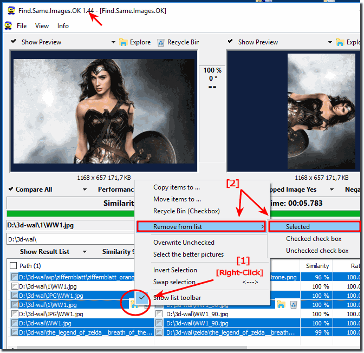
Task: Toggle the Show list toolbar checkmark
Action: pos(142,297)
